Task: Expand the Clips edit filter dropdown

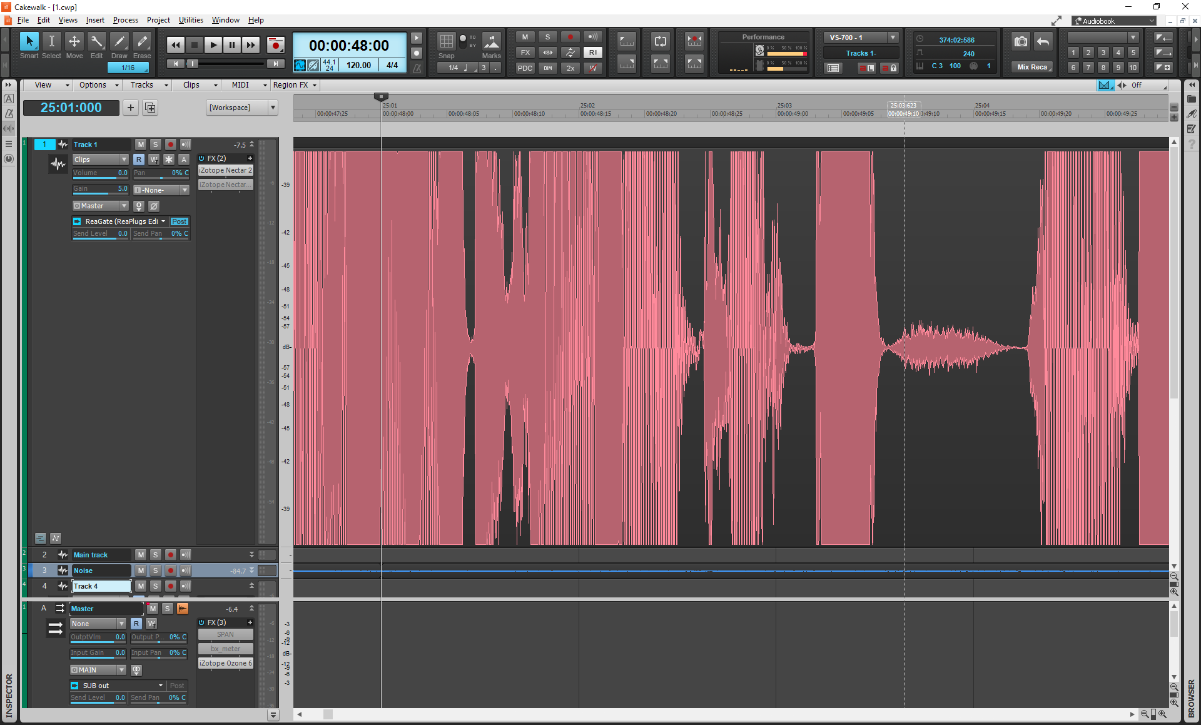Action: point(100,160)
